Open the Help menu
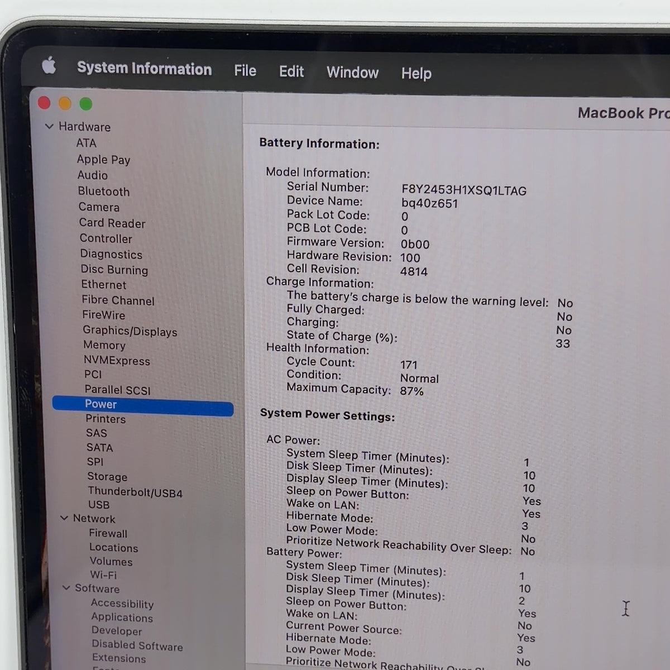670x670 pixels. click(416, 73)
